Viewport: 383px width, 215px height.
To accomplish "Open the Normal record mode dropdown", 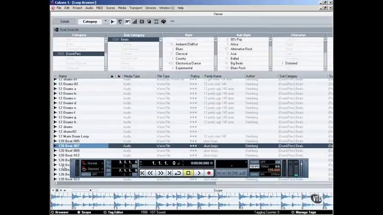I will tap(102, 163).
